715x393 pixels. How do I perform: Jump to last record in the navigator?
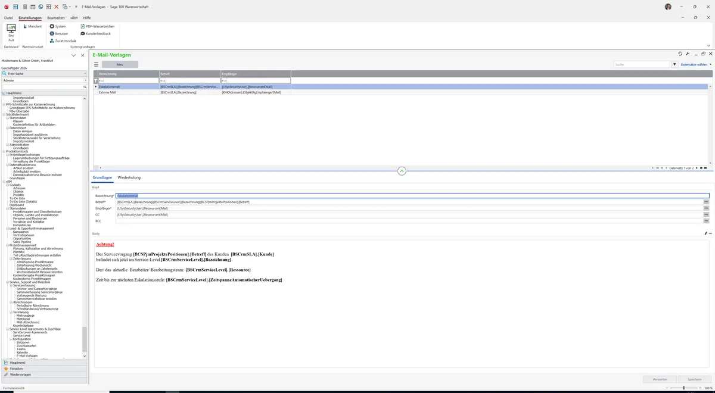pos(707,168)
